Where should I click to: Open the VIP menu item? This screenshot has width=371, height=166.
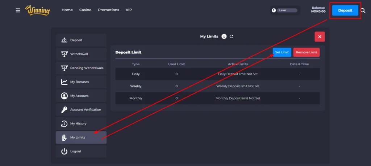click(x=129, y=10)
